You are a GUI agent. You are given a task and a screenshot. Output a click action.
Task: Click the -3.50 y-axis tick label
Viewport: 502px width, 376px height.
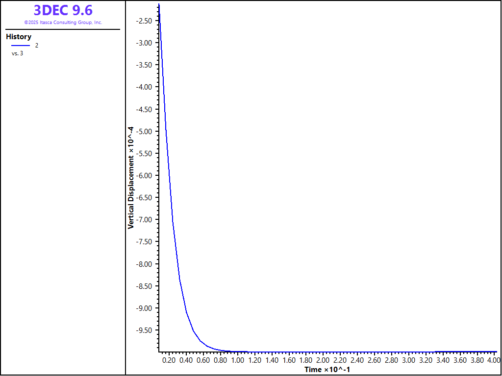pos(143,65)
